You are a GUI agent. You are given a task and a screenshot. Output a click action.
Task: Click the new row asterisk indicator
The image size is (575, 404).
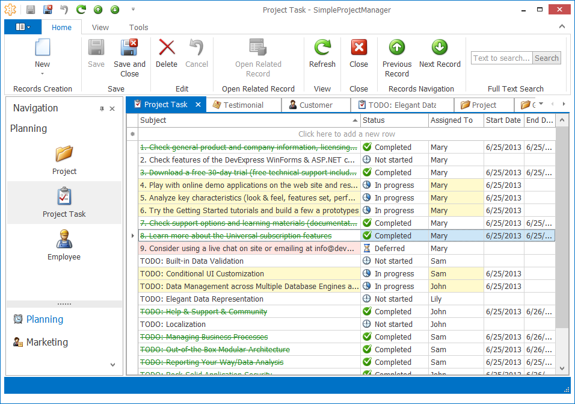pyautogui.click(x=133, y=134)
